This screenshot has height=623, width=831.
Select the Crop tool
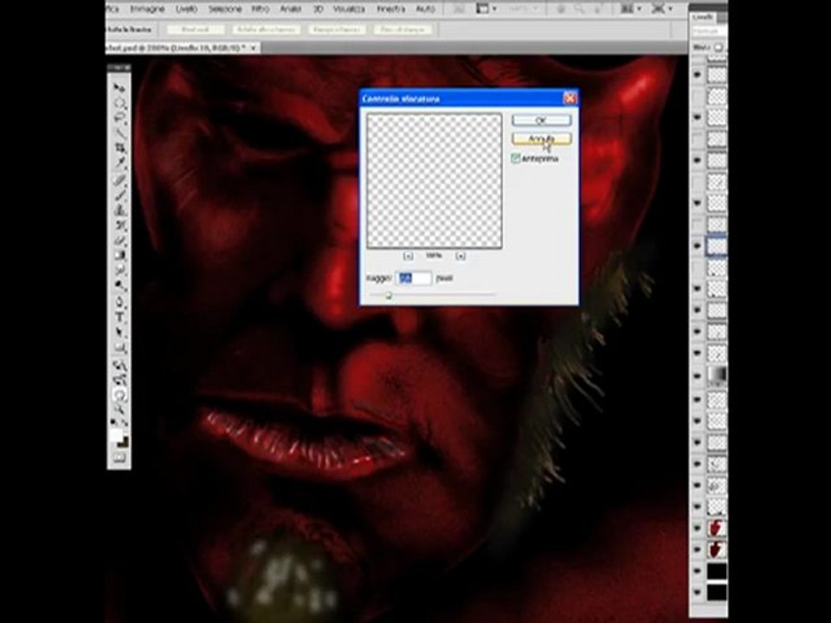click(119, 147)
